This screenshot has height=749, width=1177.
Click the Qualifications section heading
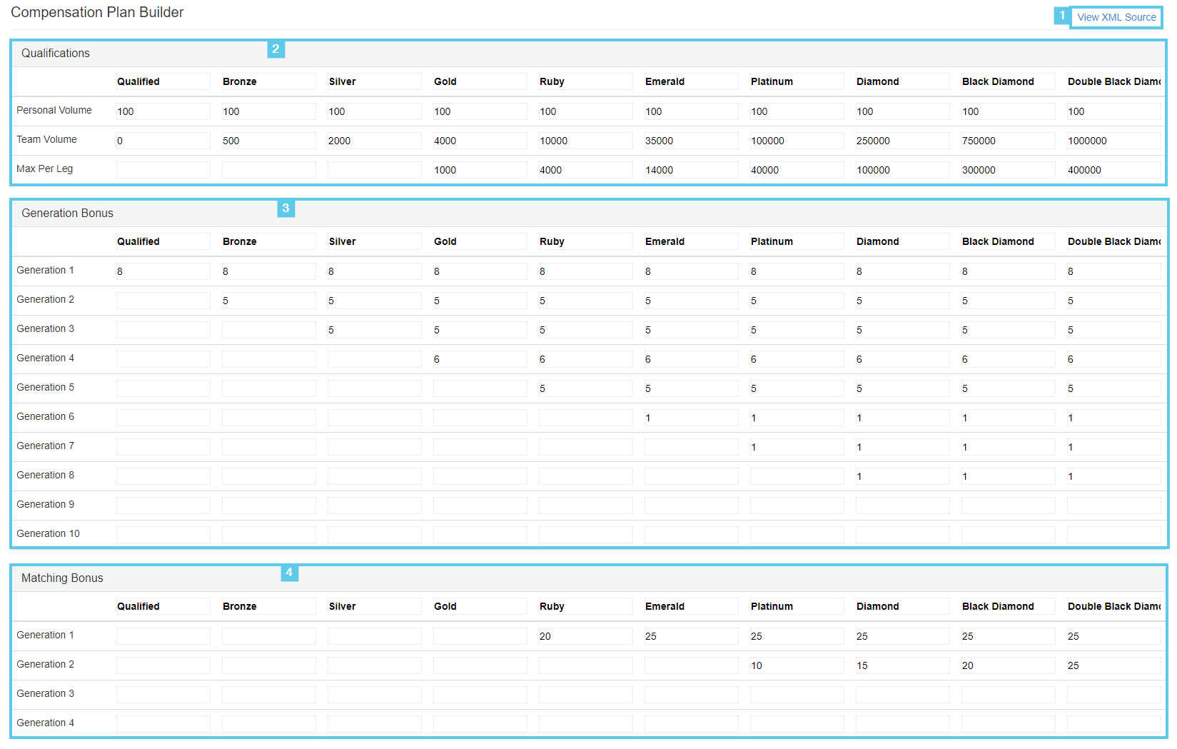56,53
